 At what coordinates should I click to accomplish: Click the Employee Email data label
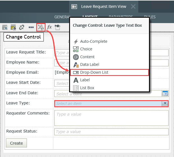[62, 72]
